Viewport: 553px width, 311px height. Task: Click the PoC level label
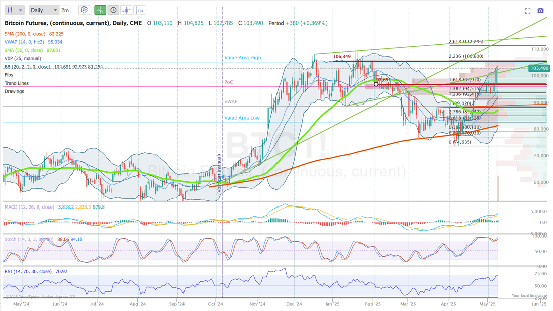(229, 82)
